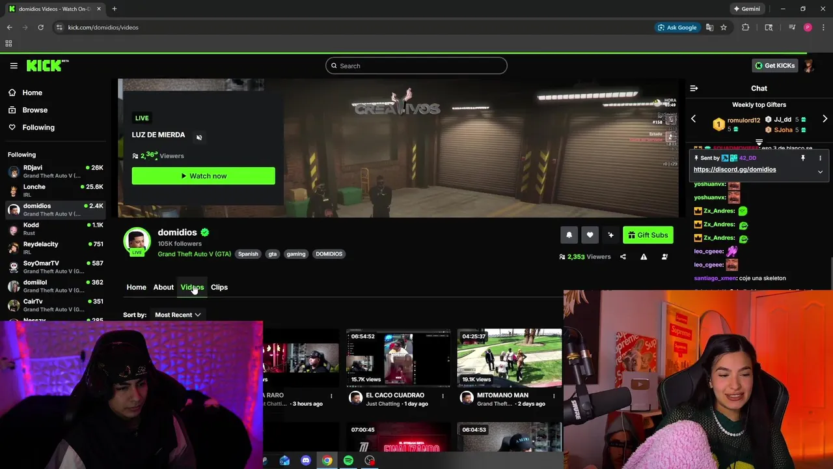
Task: Show previous weekly top gifters
Action: point(693,119)
